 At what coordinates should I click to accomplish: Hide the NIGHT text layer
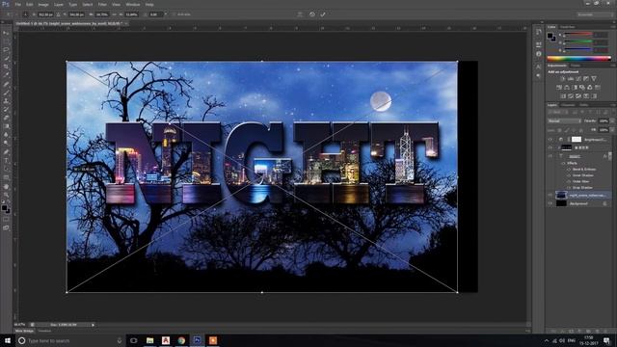(550, 156)
